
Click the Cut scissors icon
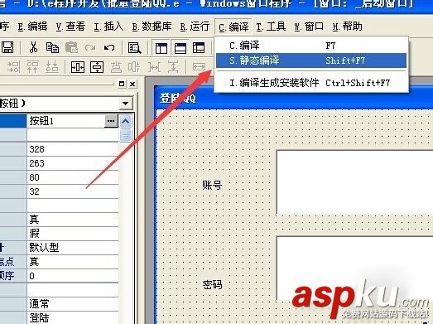coord(33,47)
